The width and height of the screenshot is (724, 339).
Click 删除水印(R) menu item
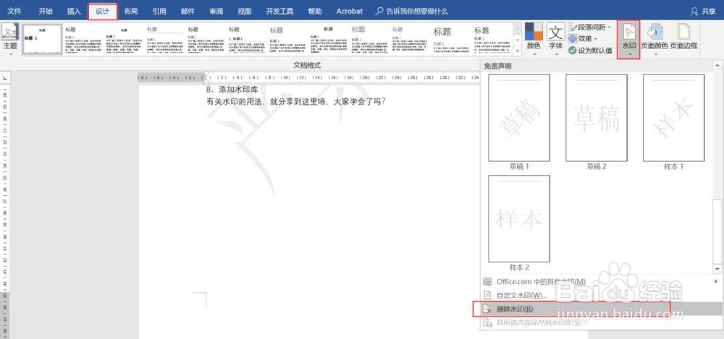[x=601, y=309]
